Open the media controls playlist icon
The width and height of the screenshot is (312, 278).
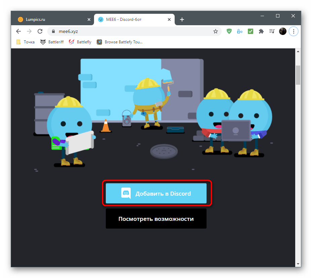coord(272,31)
